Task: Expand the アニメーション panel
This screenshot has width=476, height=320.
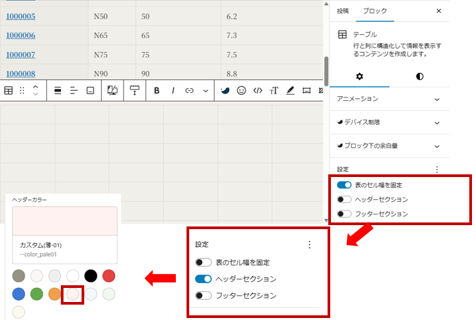Action: (389, 99)
